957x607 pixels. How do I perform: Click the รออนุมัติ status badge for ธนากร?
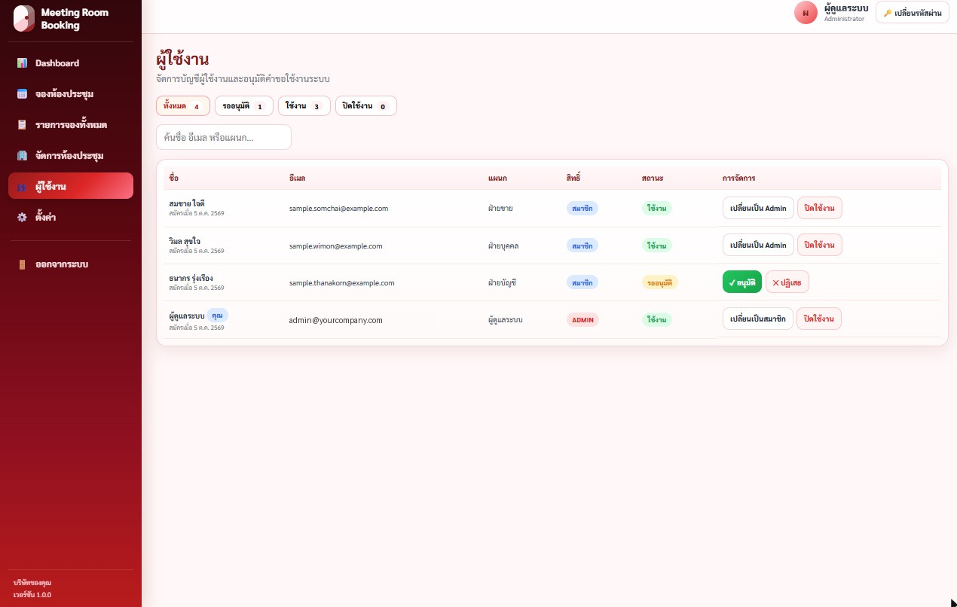(x=660, y=282)
